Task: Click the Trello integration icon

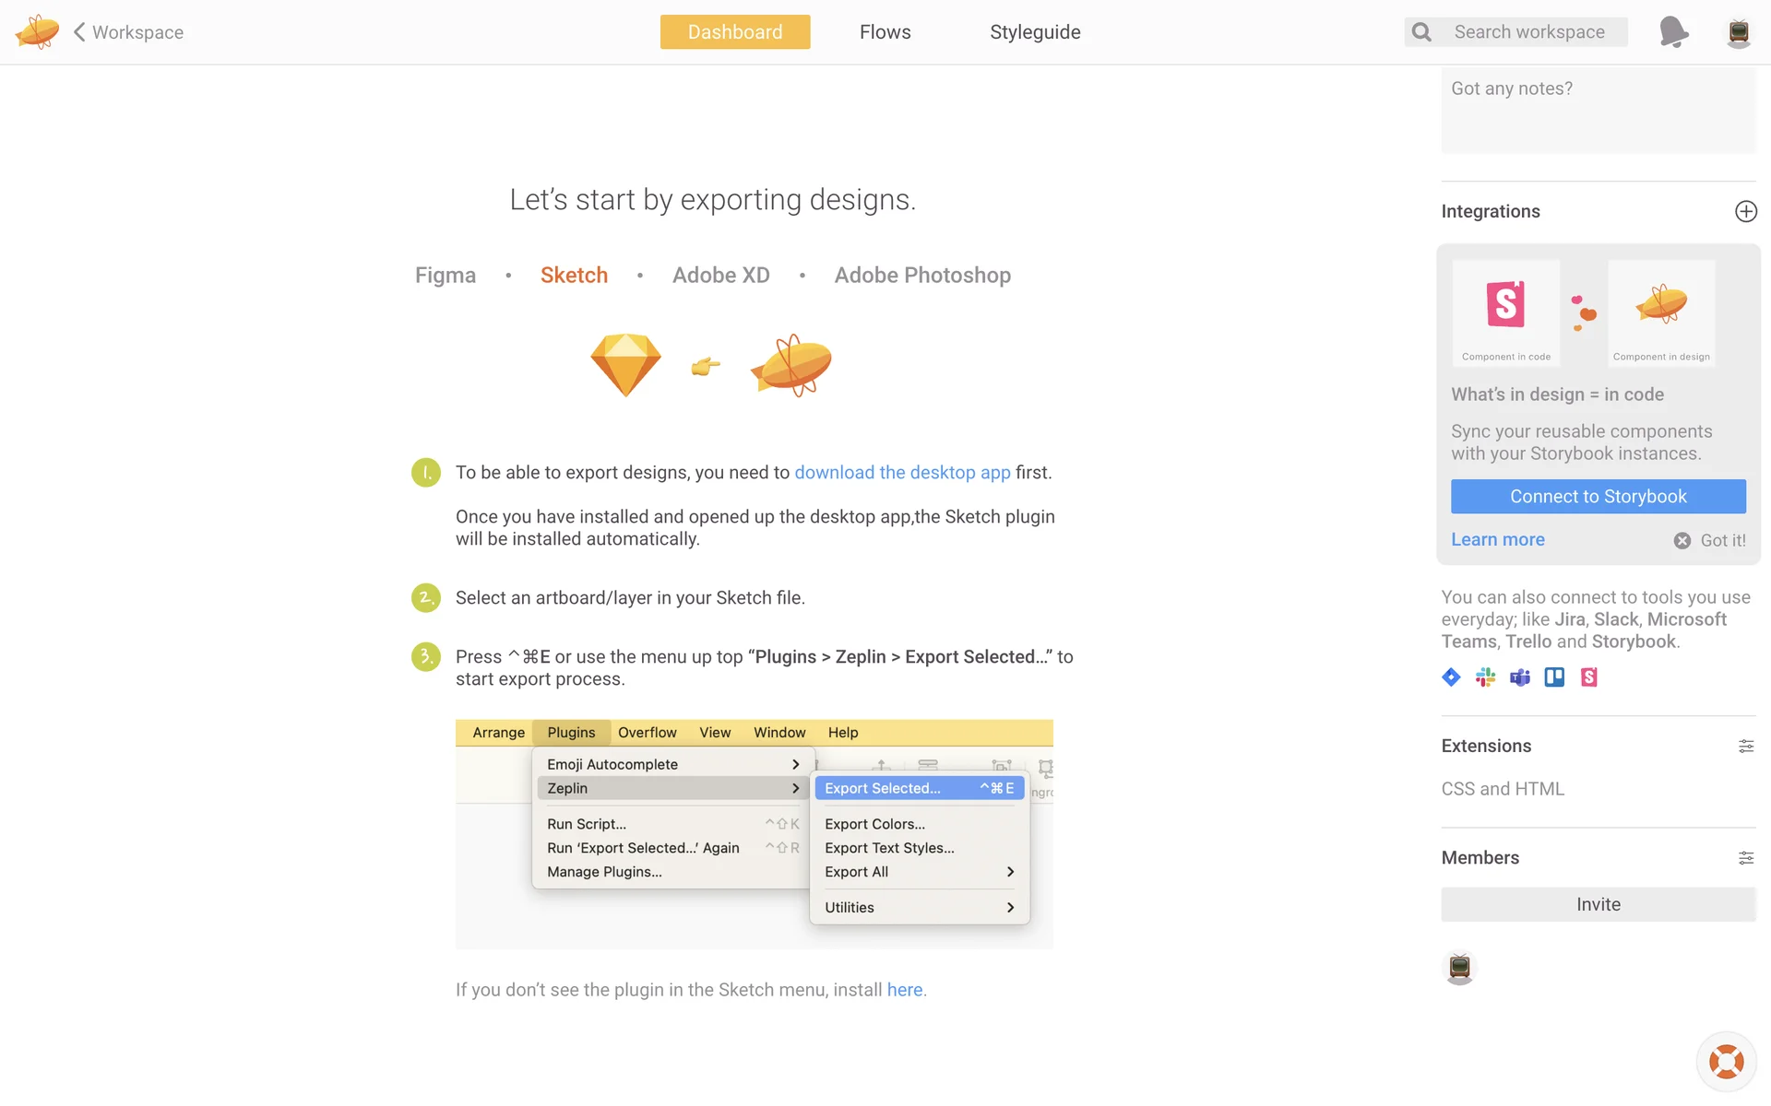Action: [1554, 677]
